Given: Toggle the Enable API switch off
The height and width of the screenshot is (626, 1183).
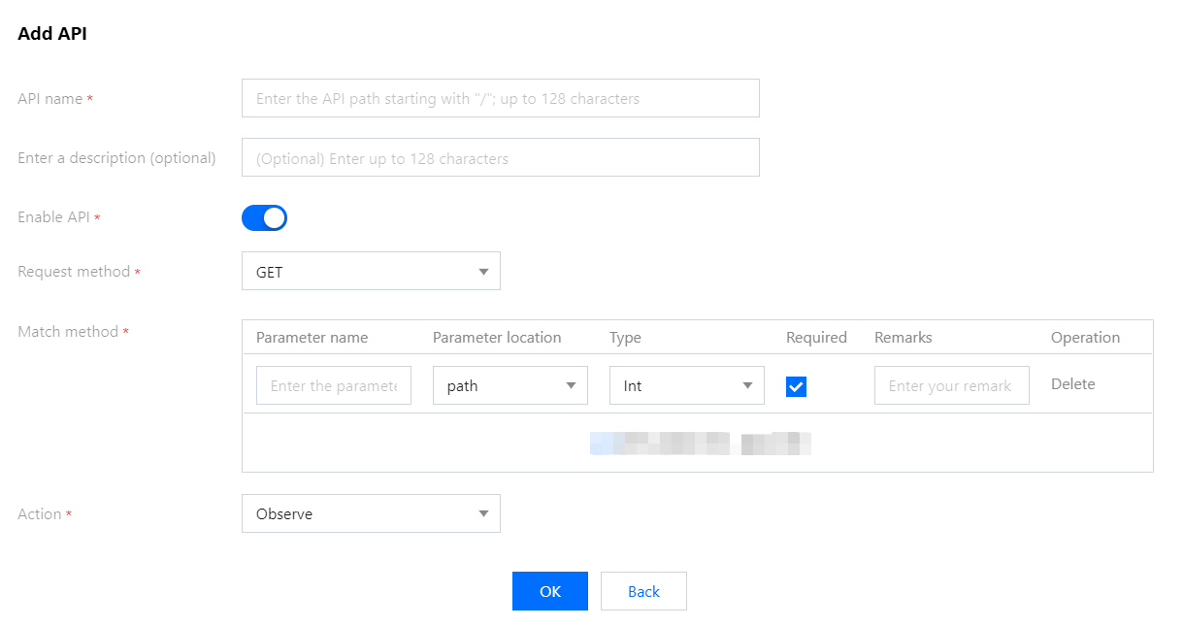Looking at the screenshot, I should [264, 218].
